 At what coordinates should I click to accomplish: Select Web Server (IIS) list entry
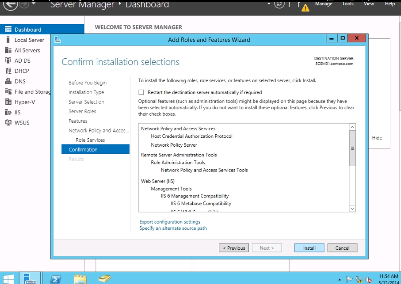[x=158, y=181]
